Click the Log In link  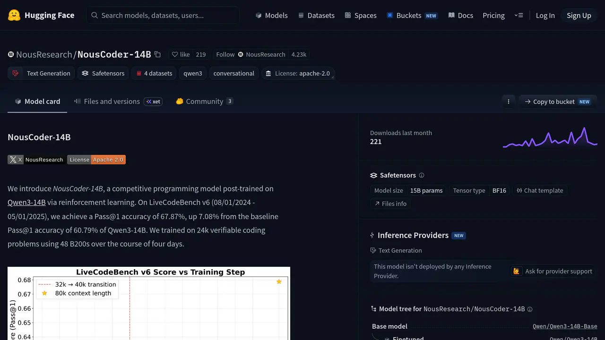pyautogui.click(x=545, y=15)
